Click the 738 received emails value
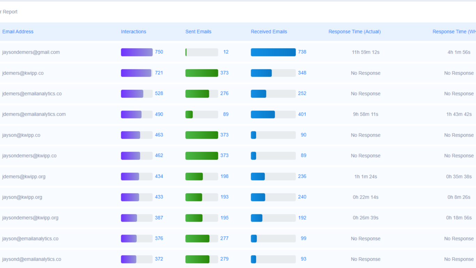The image size is (476, 268). 302,52
